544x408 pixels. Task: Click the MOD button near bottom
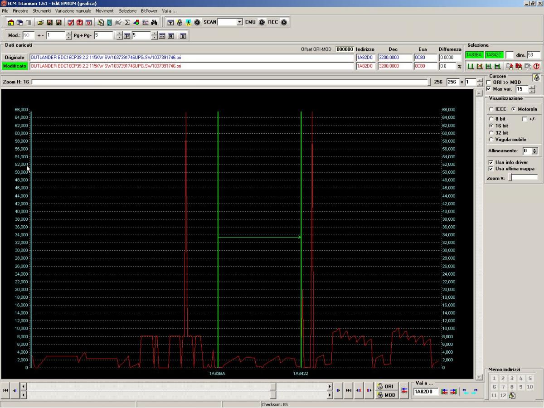(386, 395)
